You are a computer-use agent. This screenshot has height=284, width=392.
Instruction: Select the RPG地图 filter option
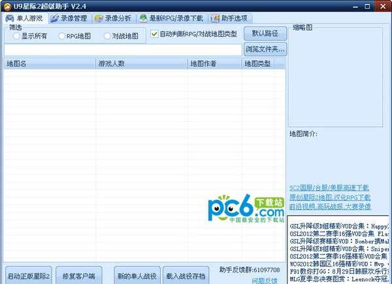coord(74,36)
